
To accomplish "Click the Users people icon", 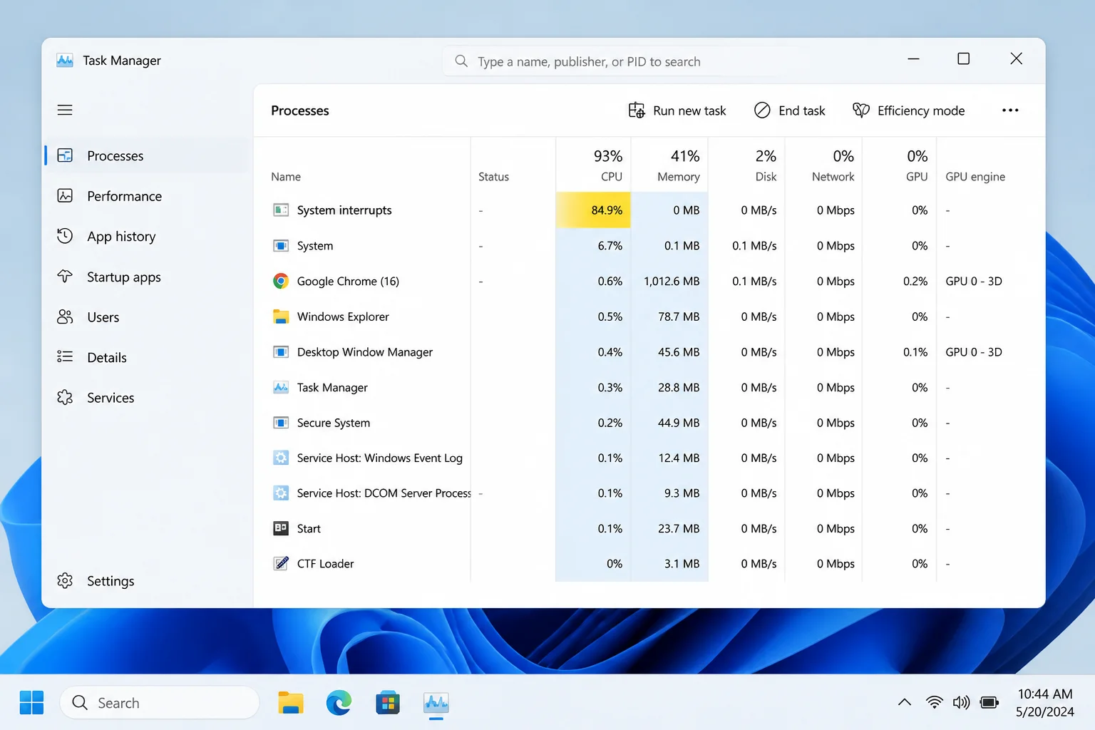I will coord(65,317).
